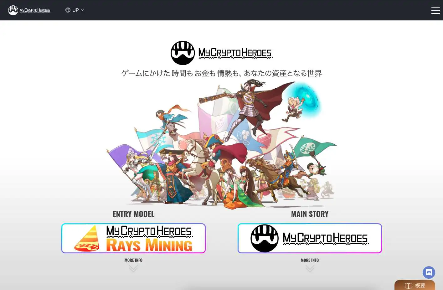Click the ENTRY MODEL heading
443x290 pixels.
[x=133, y=214]
